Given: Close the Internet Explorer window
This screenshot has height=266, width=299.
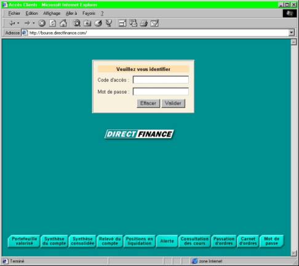Looking at the screenshot, I should click(x=293, y=4).
